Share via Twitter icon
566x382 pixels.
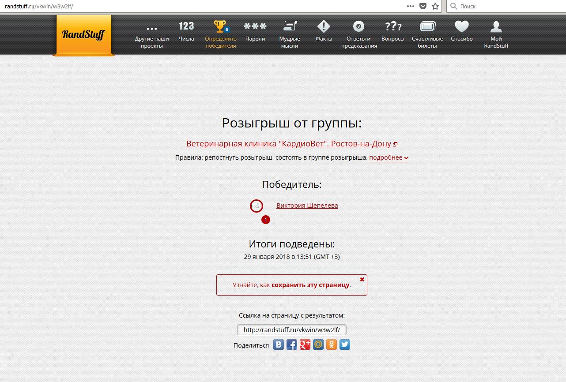pyautogui.click(x=345, y=345)
